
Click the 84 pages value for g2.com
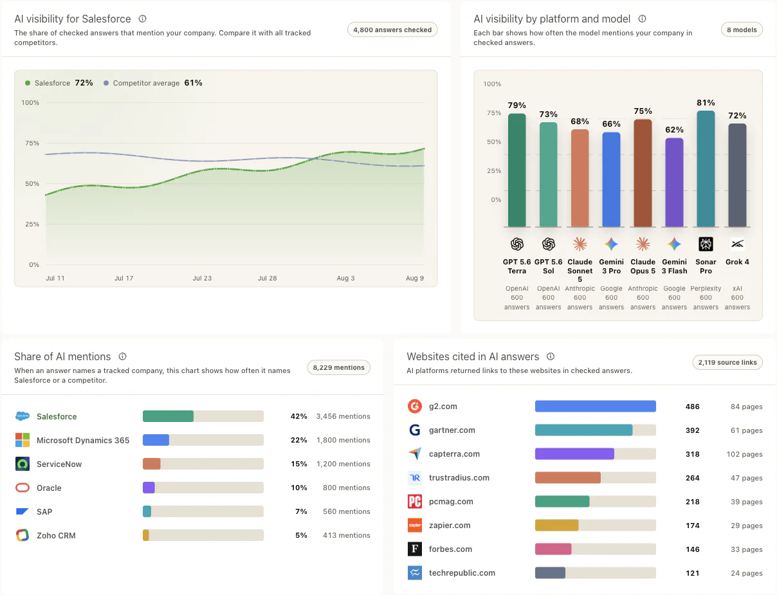point(747,407)
